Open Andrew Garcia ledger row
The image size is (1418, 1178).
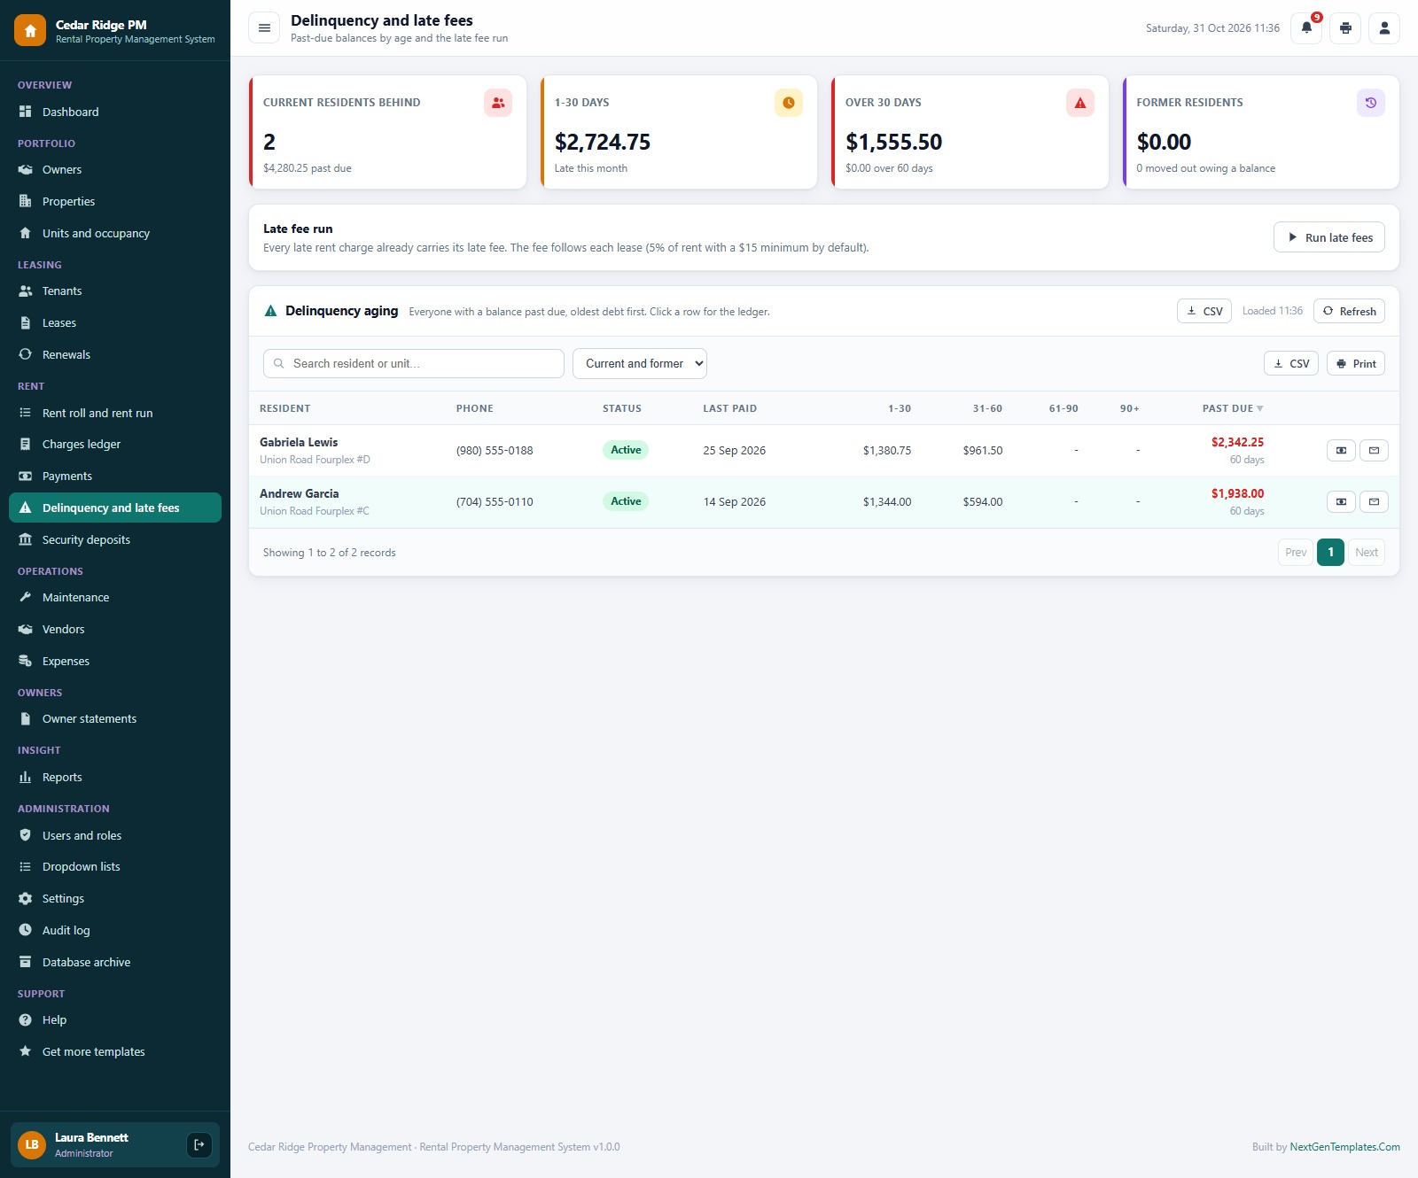point(824,502)
